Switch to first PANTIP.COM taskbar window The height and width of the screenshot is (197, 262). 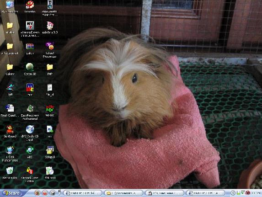tap(83, 193)
